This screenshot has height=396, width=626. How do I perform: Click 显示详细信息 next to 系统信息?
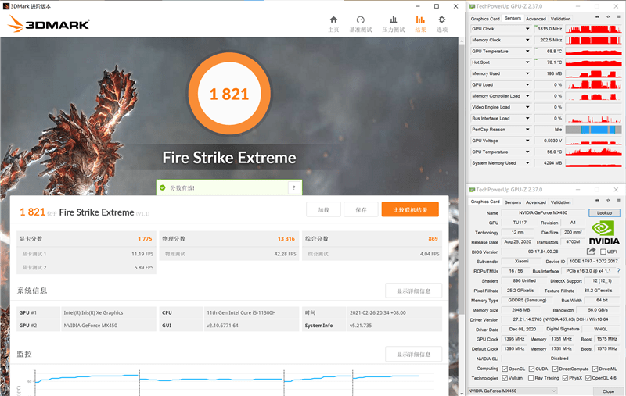click(x=414, y=291)
